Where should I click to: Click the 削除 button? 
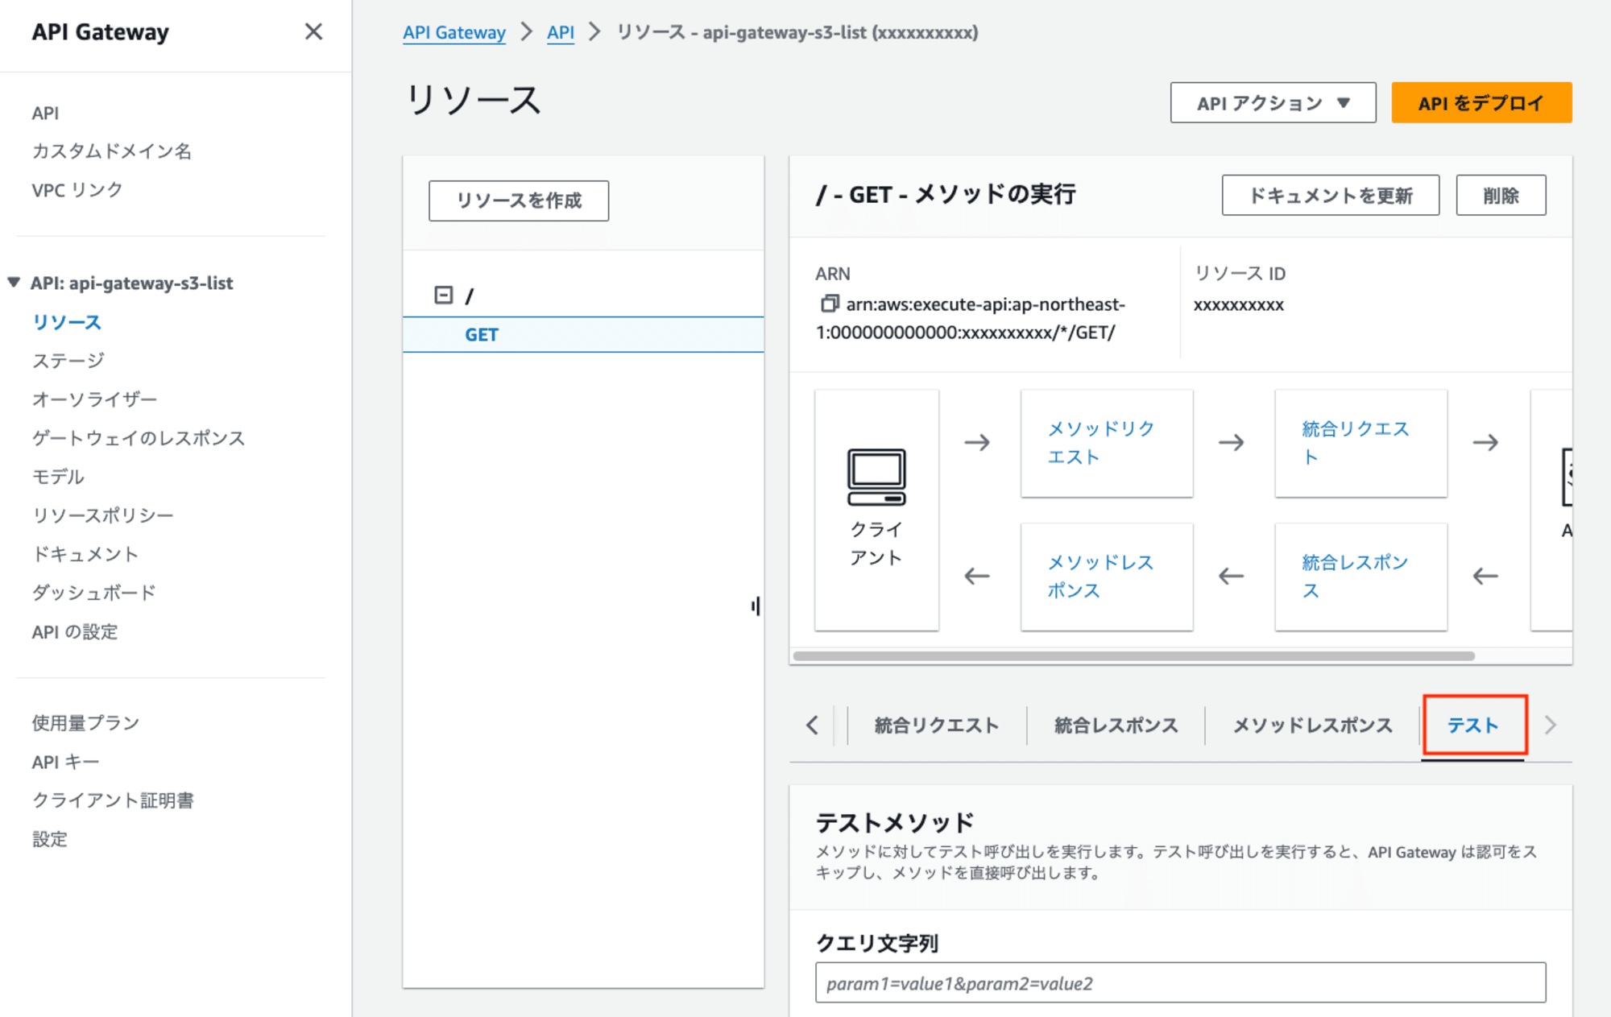coord(1501,196)
